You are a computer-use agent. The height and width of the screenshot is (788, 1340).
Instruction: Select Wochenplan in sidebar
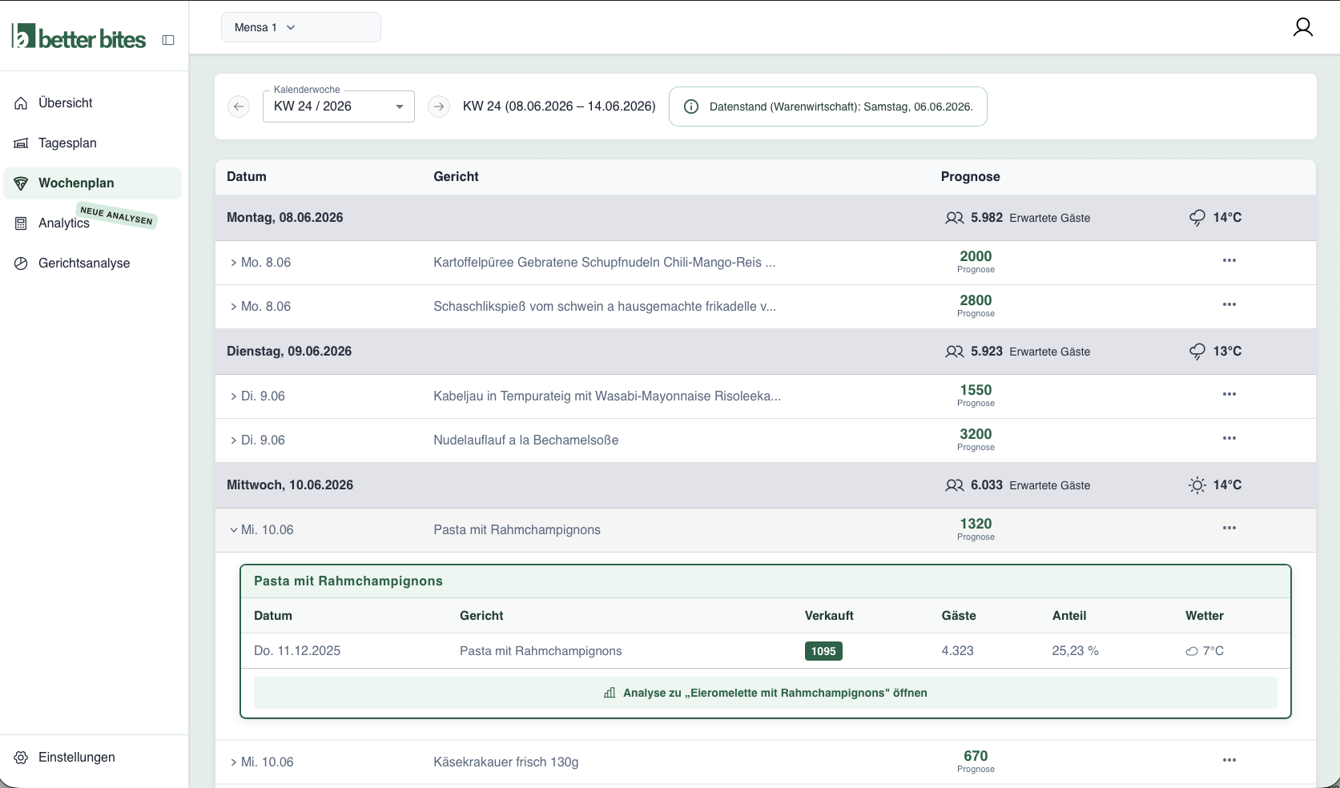pyautogui.click(x=93, y=183)
